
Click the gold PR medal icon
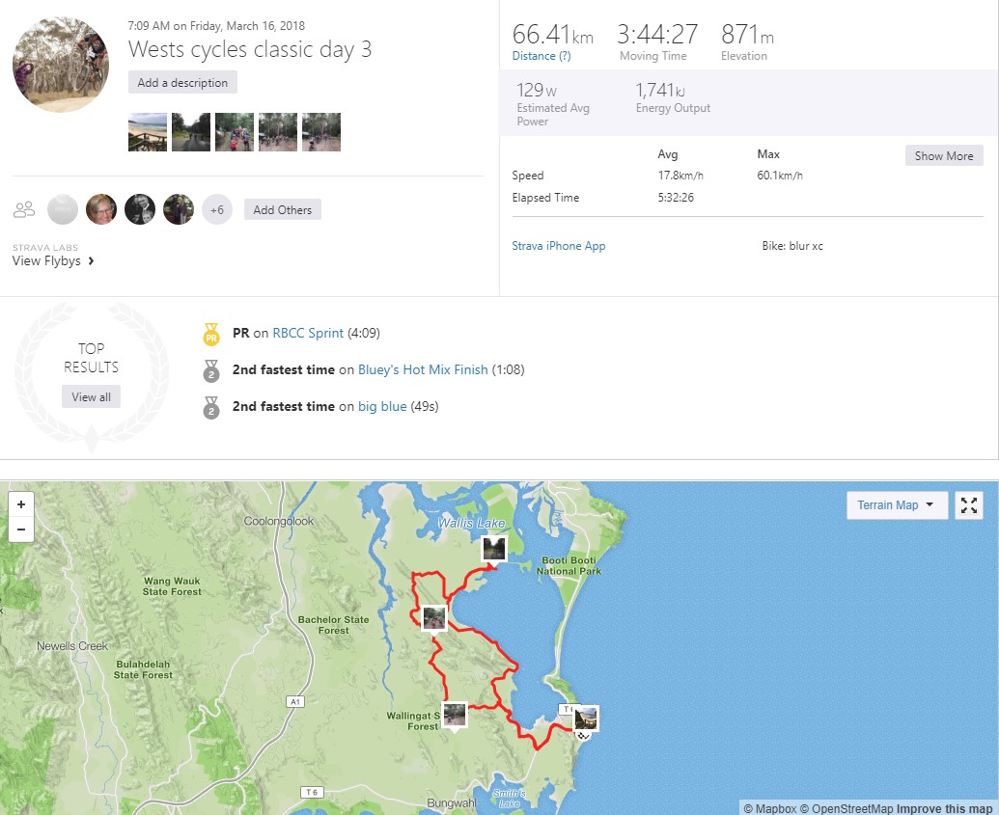pyautogui.click(x=210, y=335)
